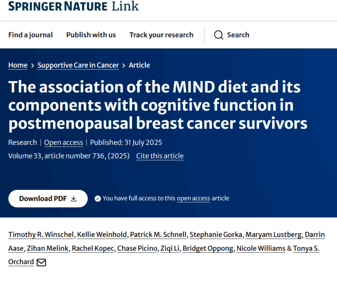Click the Open access link near Published date
This screenshot has width=337, height=284.
point(64,142)
